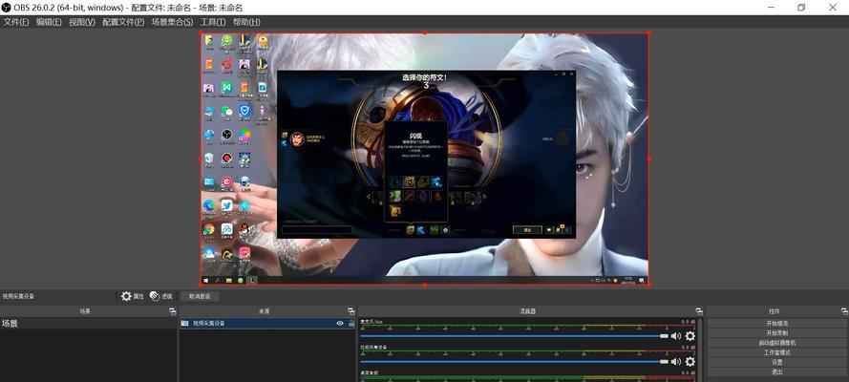Click 开始推流 to start streaming
Image resolution: width=849 pixels, height=382 pixels.
click(777, 323)
